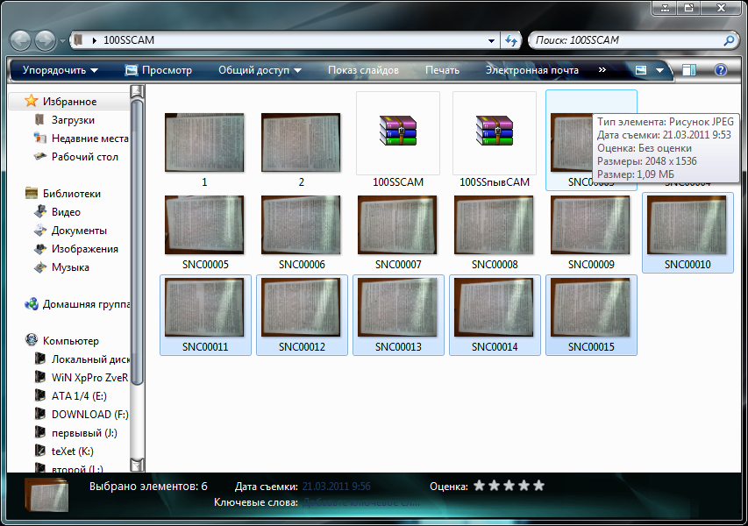Click the Forward navigation arrow button
This screenshot has height=526, width=748.
(x=46, y=40)
